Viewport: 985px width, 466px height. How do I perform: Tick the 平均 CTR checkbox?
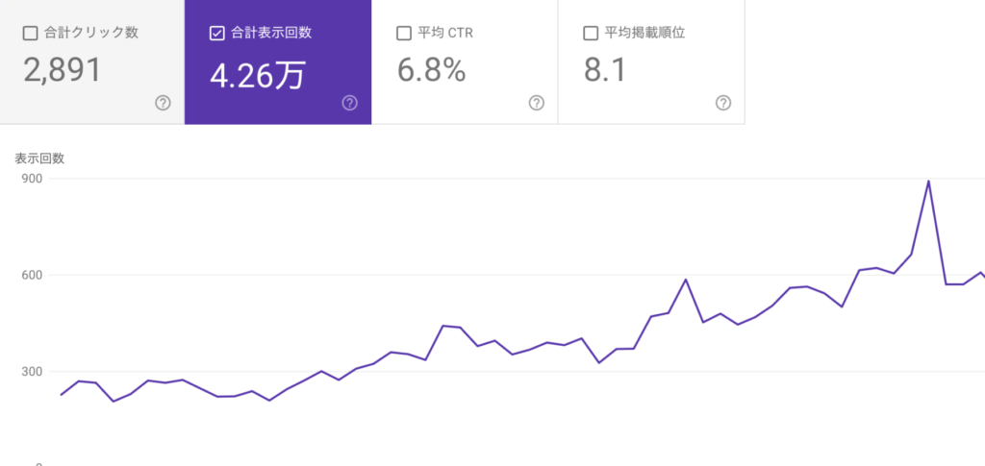coord(404,34)
